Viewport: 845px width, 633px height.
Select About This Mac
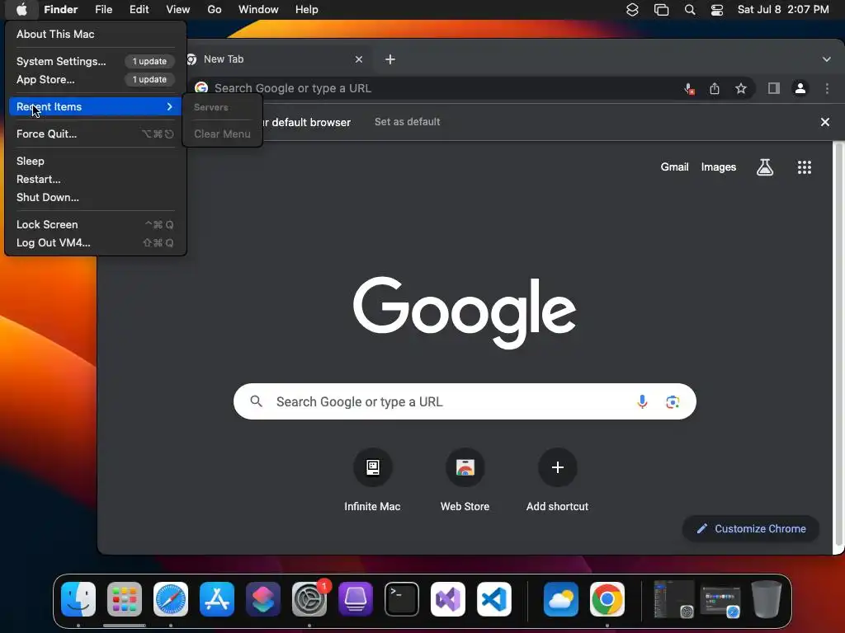(95, 34)
